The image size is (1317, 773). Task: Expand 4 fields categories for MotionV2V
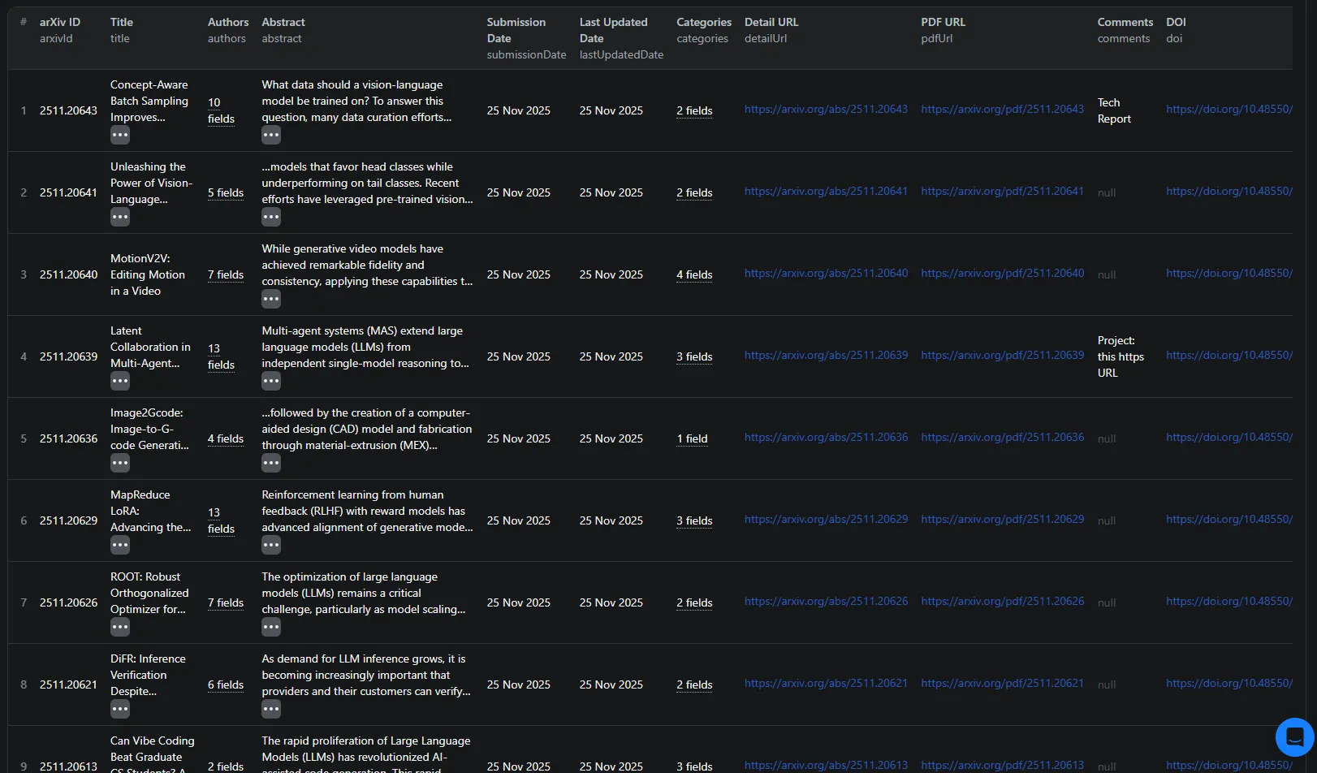(x=694, y=274)
